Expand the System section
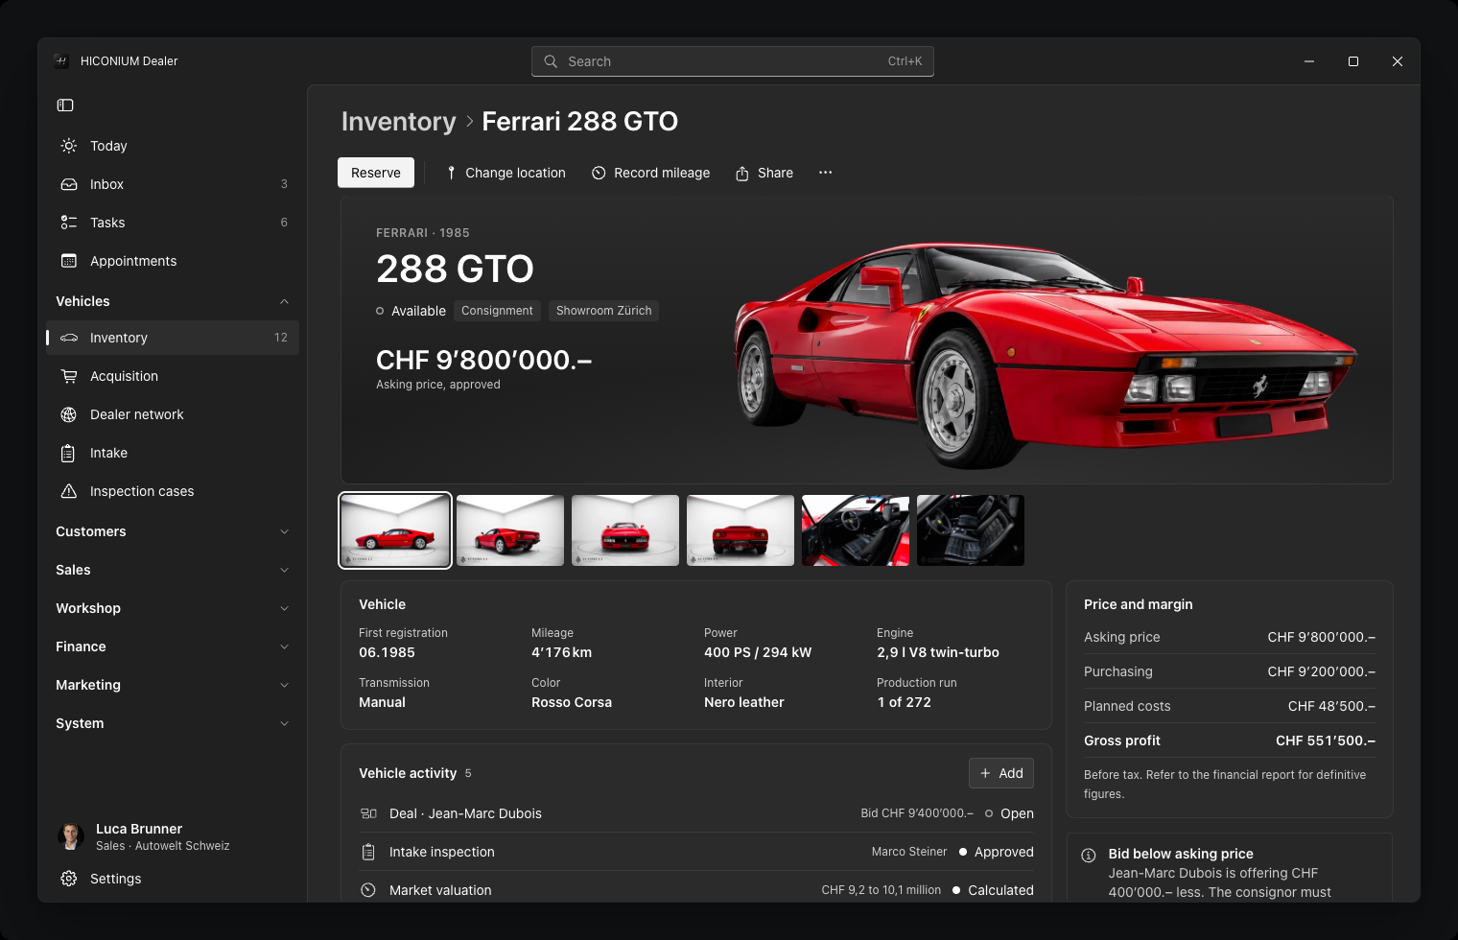Image resolution: width=1458 pixels, height=940 pixels. (173, 723)
